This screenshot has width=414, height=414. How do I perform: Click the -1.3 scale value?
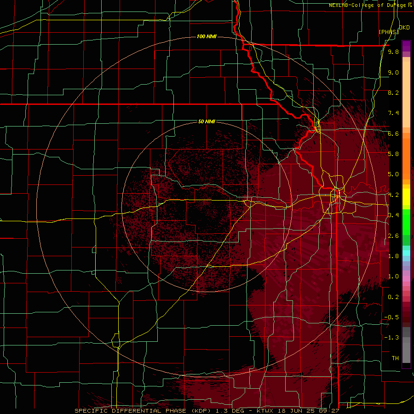[391, 338]
